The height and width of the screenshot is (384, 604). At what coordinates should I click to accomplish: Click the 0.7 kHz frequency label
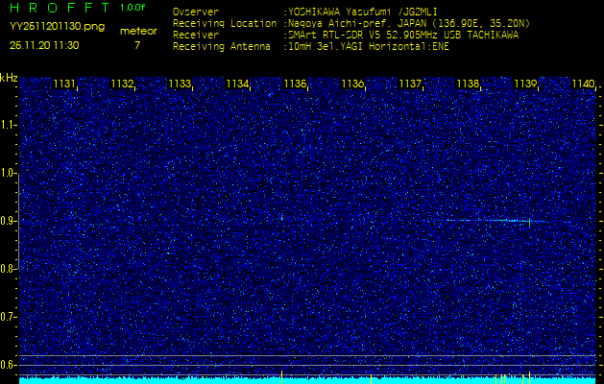8,317
